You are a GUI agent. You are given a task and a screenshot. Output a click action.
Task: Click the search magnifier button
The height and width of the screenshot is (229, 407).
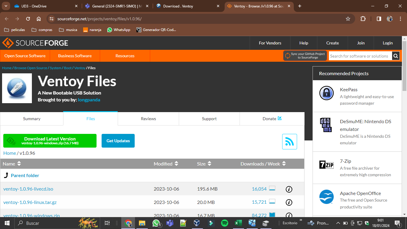tap(396, 56)
